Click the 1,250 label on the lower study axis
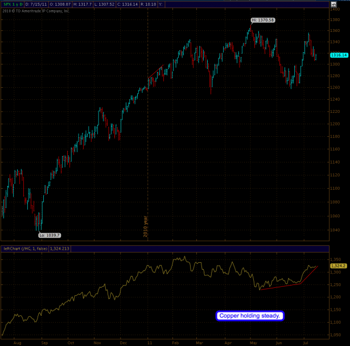Image resolution: width=350 pixels, height=346 pixels. pos(336,285)
